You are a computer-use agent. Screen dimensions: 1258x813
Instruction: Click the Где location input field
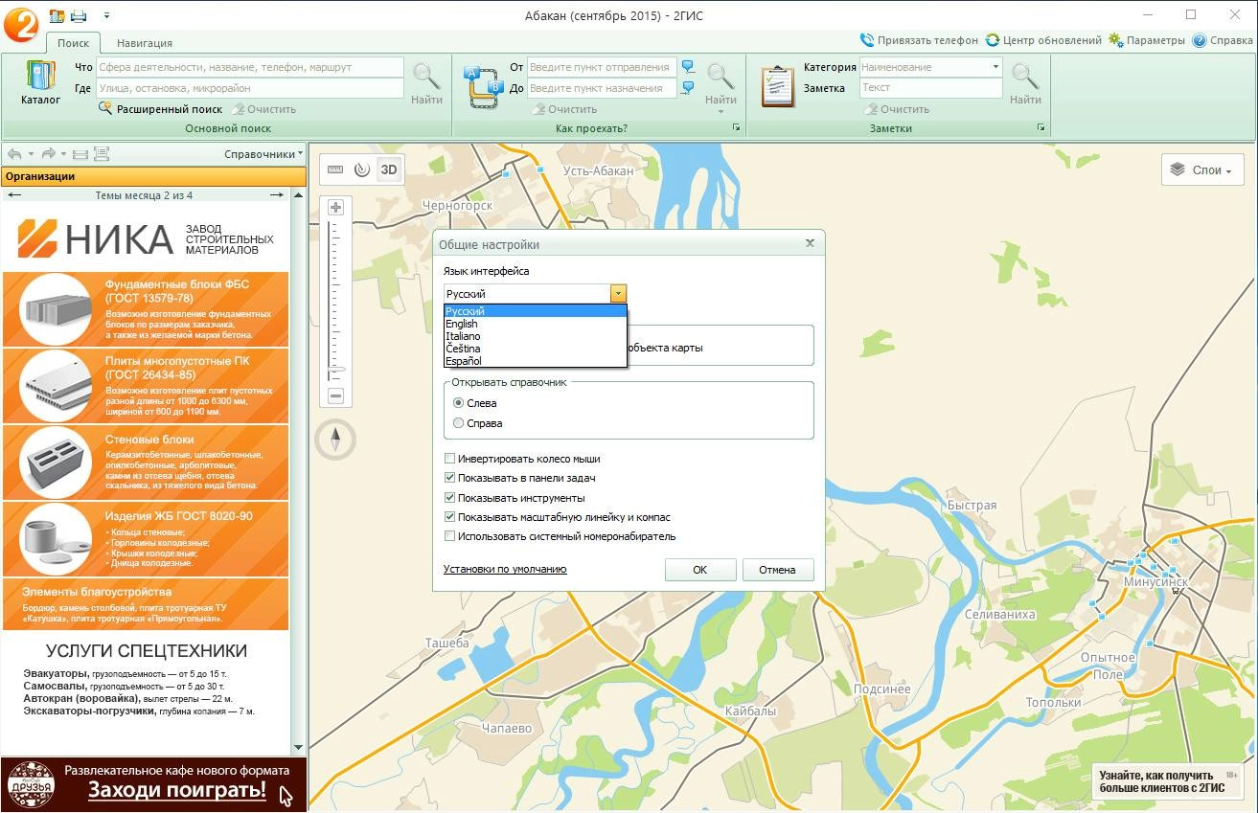tap(250, 88)
